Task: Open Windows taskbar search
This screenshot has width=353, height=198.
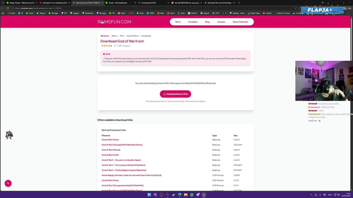Action: pyautogui.click(x=155, y=195)
